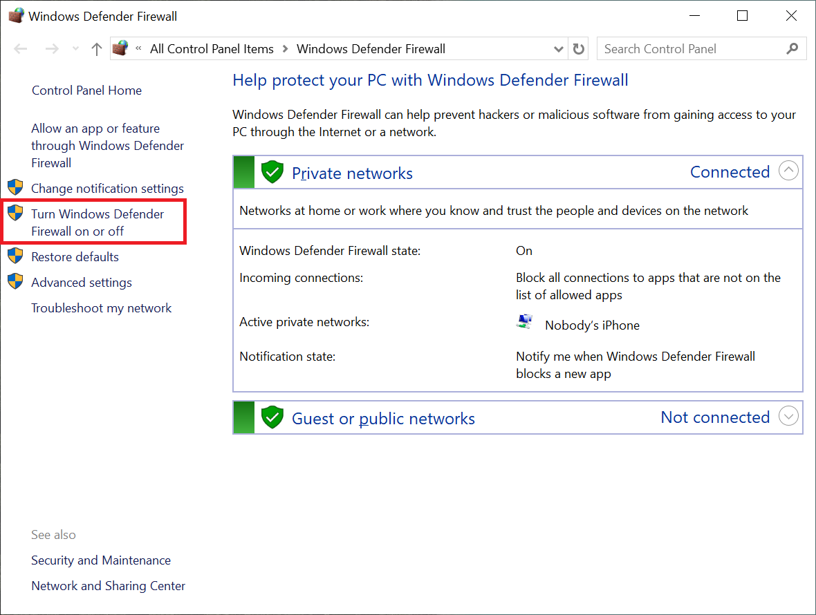Open Network and Sharing Center link
This screenshot has height=615, width=816.
coord(108,586)
